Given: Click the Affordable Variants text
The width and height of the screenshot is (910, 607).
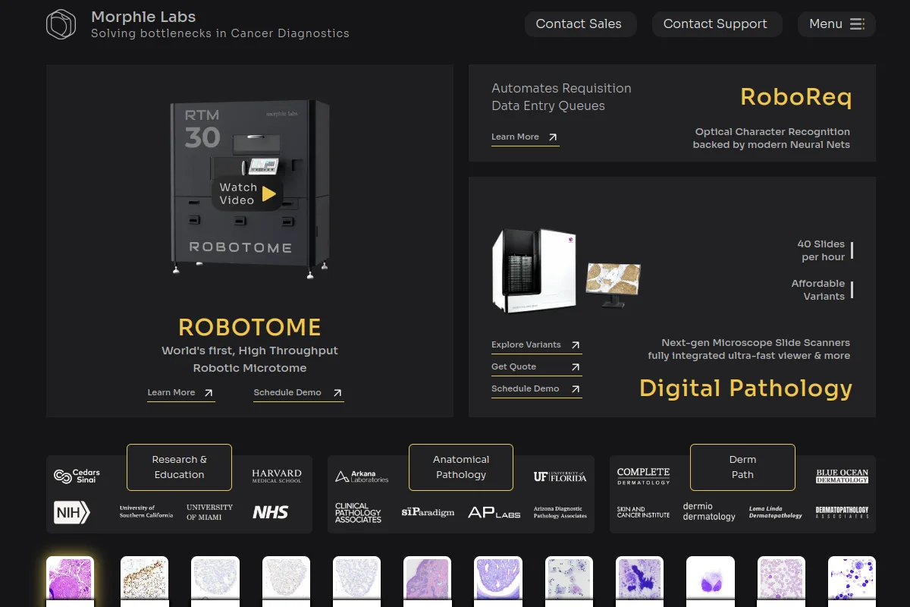Looking at the screenshot, I should [817, 290].
